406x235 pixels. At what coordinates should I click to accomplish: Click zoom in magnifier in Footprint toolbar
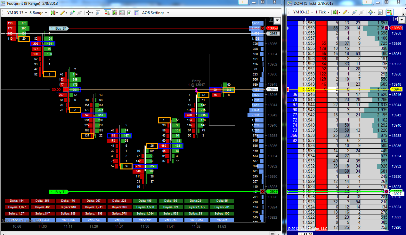point(72,13)
